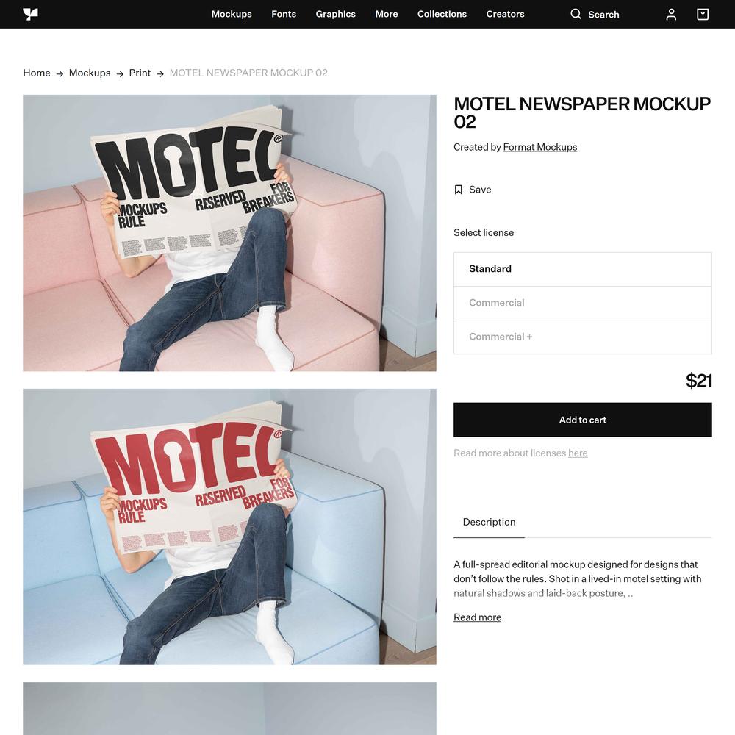Go to Print in breadcrumb

click(140, 73)
